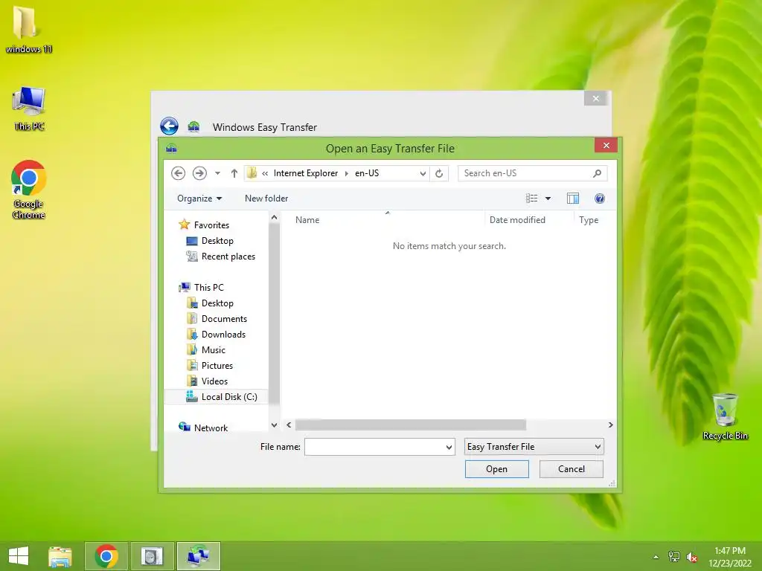The height and width of the screenshot is (571, 762).
Task: Click navigation pane scroll up arrow
Action: (274, 218)
